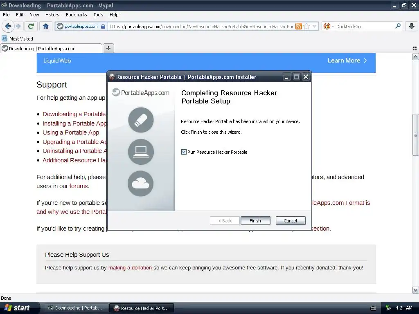Click the system tray network icon
The image size is (419, 314).
click(x=388, y=308)
